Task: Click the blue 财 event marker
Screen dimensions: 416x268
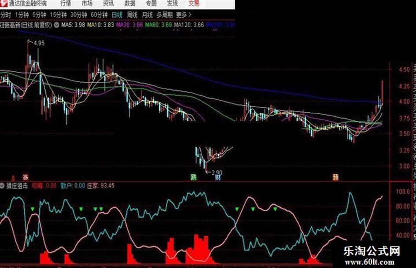Action: [218, 177]
